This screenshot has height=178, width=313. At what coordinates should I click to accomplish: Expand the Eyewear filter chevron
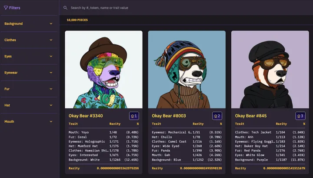(x=51, y=73)
